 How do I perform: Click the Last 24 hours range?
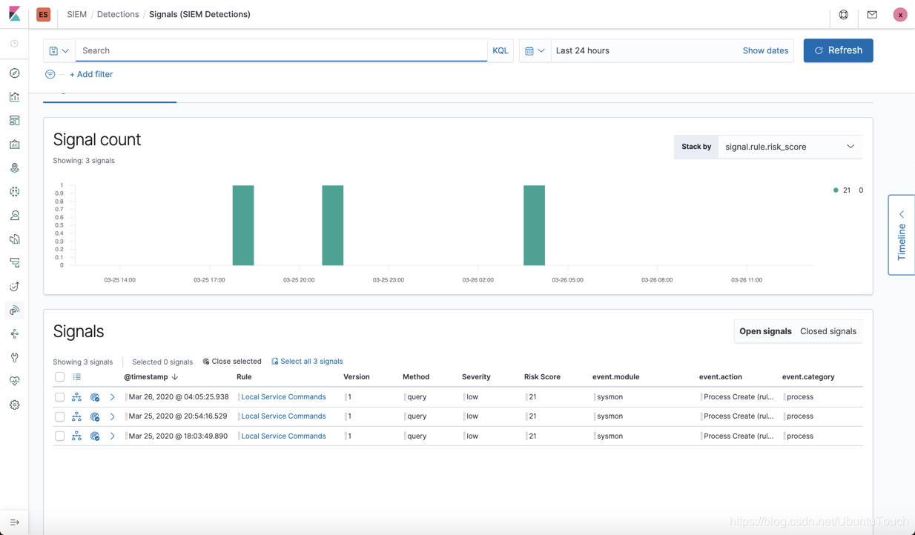(582, 50)
